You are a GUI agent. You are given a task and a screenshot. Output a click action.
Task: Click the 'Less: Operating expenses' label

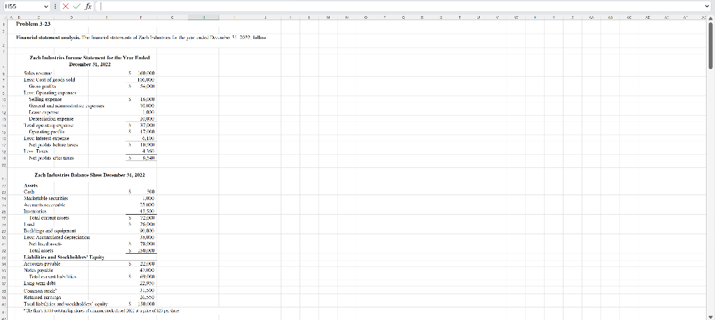[x=50, y=93]
